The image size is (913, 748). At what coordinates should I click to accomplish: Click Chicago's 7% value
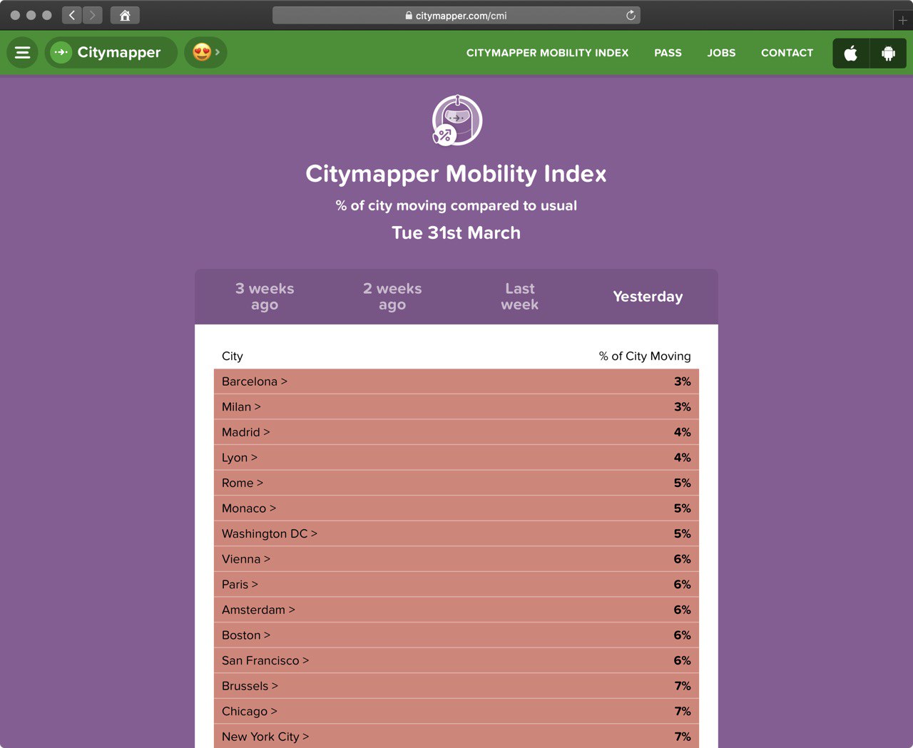[x=683, y=712]
